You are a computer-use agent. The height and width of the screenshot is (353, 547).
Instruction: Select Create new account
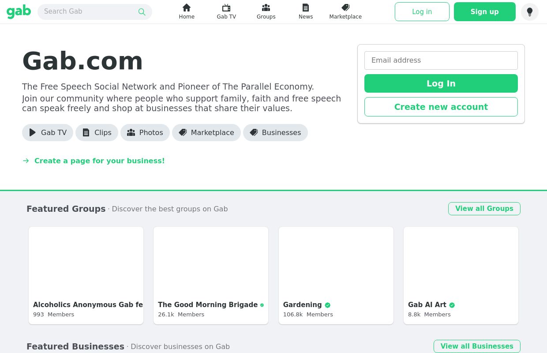tap(441, 107)
